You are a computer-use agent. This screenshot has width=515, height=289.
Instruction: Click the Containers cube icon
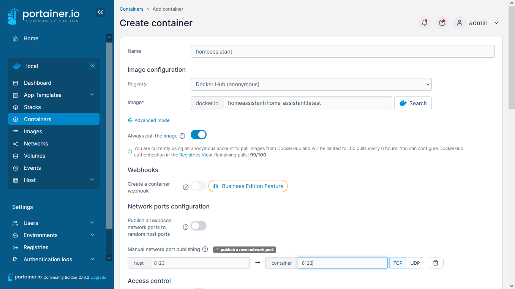(16, 120)
